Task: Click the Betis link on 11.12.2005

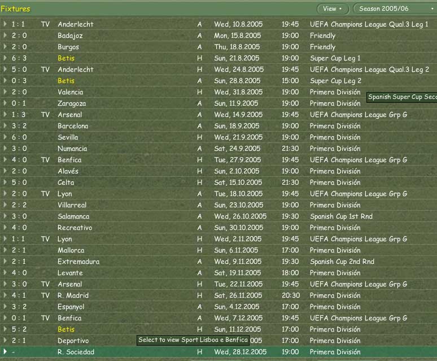Action: click(66, 329)
